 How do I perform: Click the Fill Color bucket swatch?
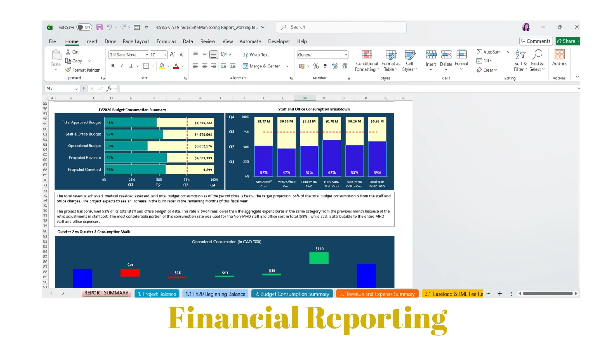(162, 66)
